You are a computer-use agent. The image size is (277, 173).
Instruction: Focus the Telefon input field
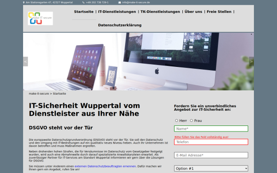pos(211,142)
